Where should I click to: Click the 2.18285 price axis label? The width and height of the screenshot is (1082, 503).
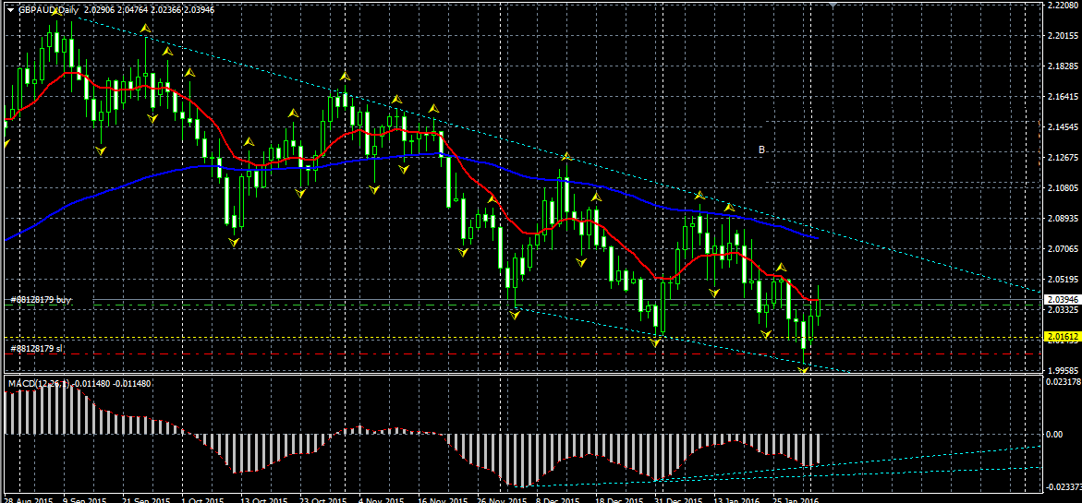[1063, 66]
